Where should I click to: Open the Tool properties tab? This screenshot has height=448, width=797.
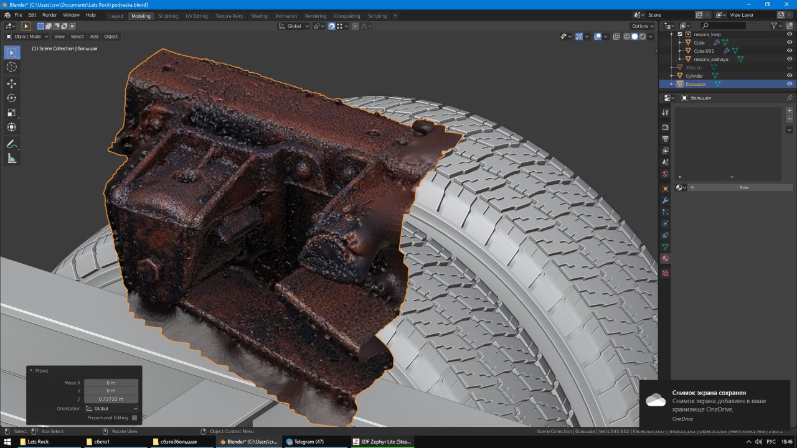coord(665,113)
